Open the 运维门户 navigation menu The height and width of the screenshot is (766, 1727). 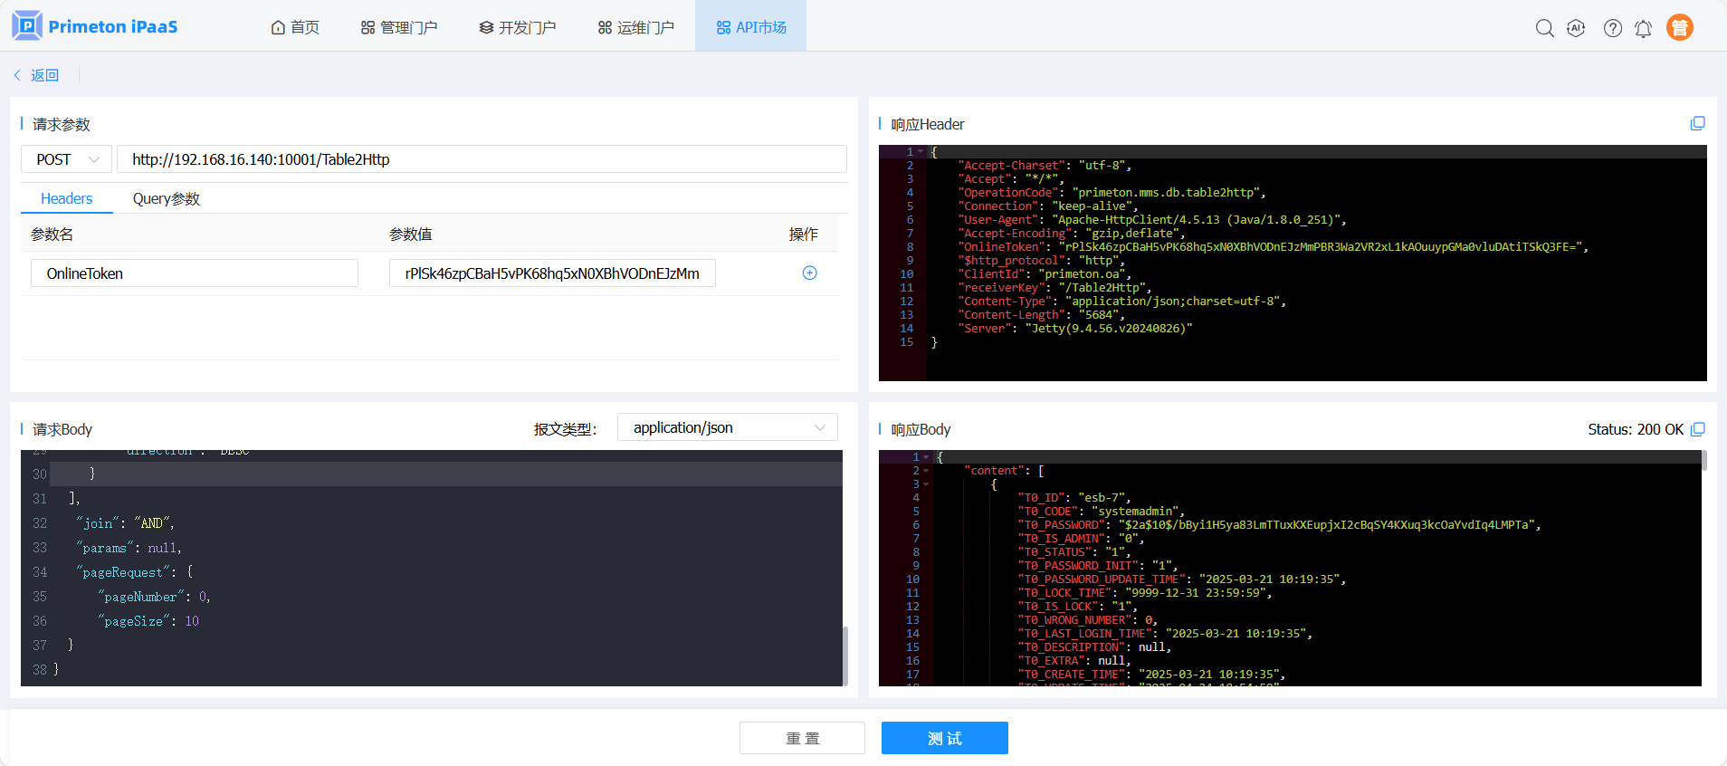click(x=635, y=28)
